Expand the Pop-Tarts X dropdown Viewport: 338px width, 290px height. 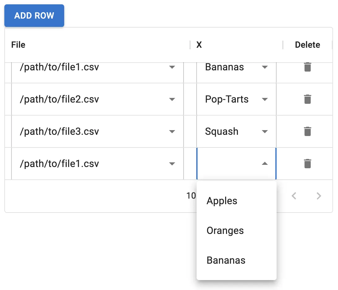click(265, 99)
